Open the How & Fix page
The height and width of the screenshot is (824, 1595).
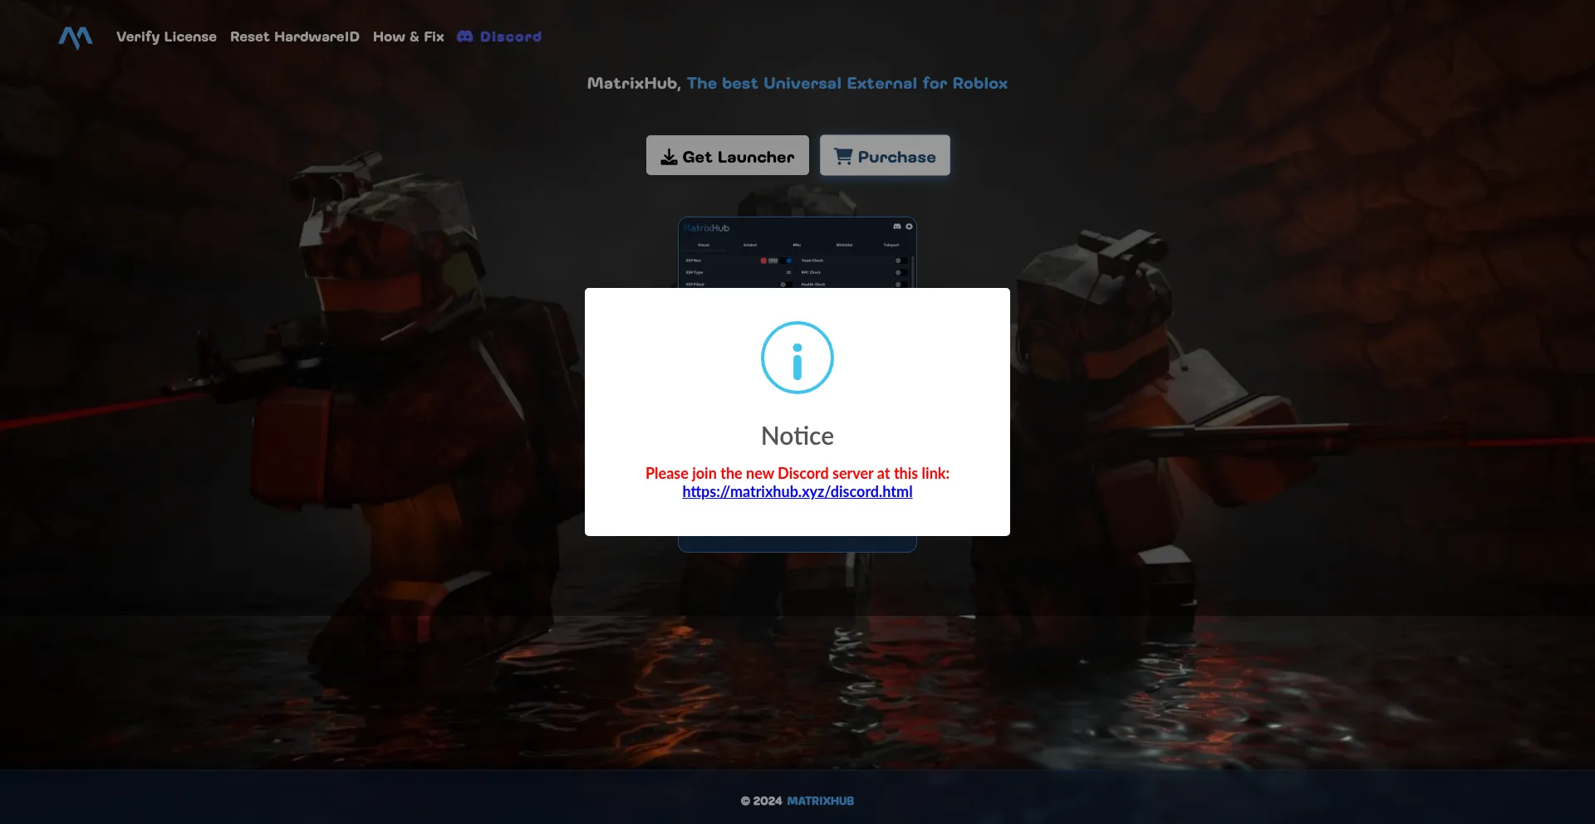tap(409, 37)
